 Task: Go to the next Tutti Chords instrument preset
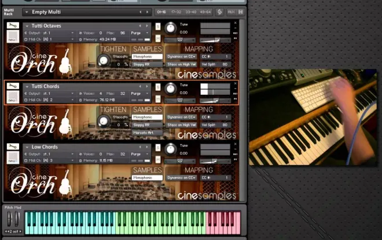pos(147,86)
